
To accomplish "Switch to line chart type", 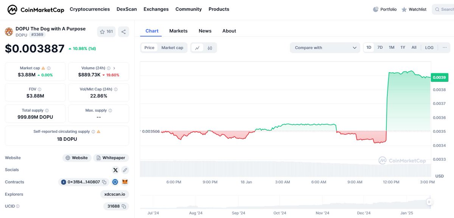I will click(x=197, y=48).
